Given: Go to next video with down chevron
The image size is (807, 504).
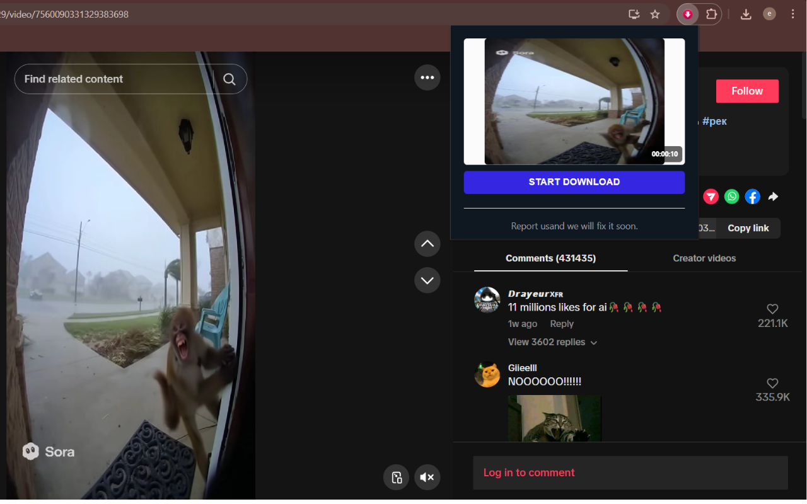Looking at the screenshot, I should pyautogui.click(x=427, y=280).
